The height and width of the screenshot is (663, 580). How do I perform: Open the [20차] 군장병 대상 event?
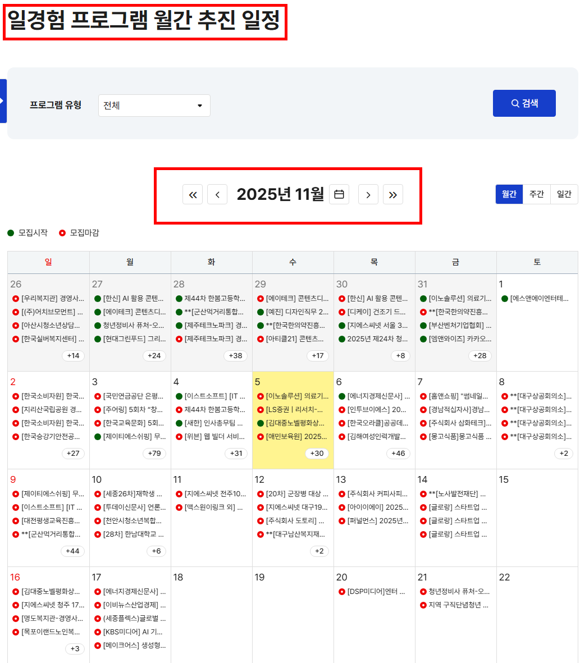tap(293, 494)
